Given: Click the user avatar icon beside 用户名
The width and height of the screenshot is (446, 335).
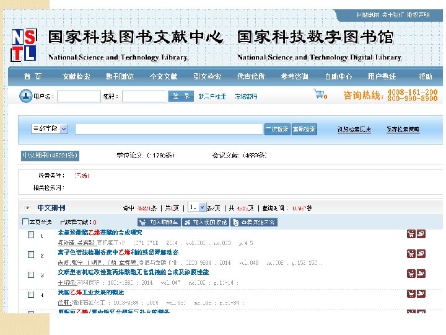Looking at the screenshot, I should click(25, 96).
